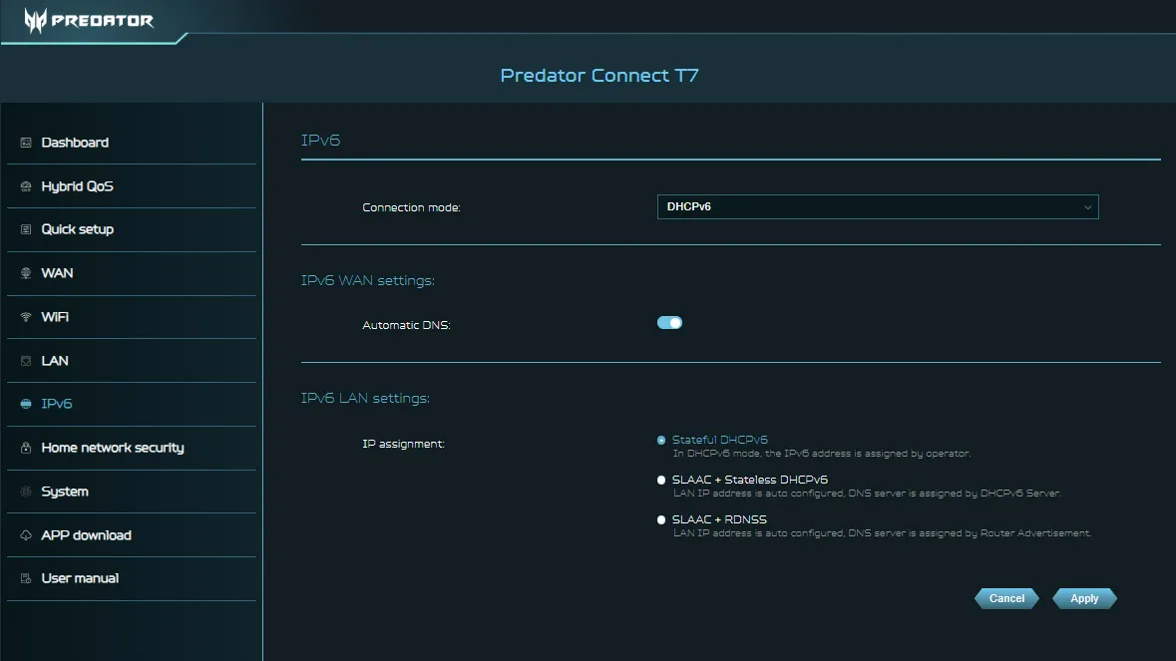Choose SLAAC + RDNSS for IP assignment
The width and height of the screenshot is (1176, 661).
660,519
